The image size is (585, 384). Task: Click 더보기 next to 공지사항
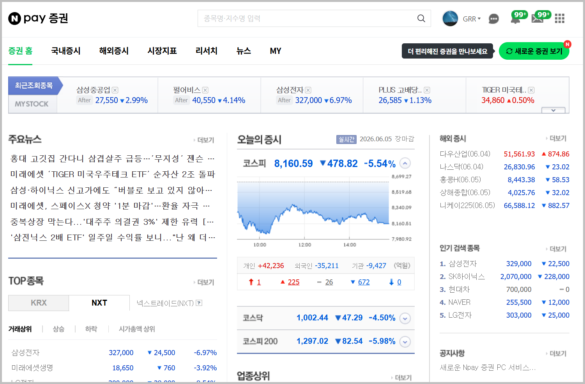coord(557,354)
